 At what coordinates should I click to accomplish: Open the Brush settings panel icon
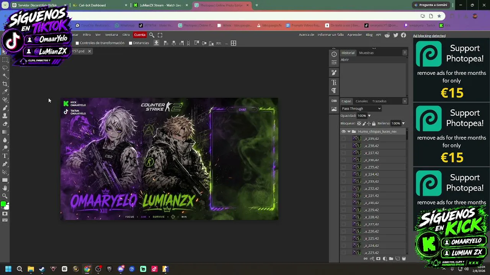pyautogui.click(x=334, y=73)
